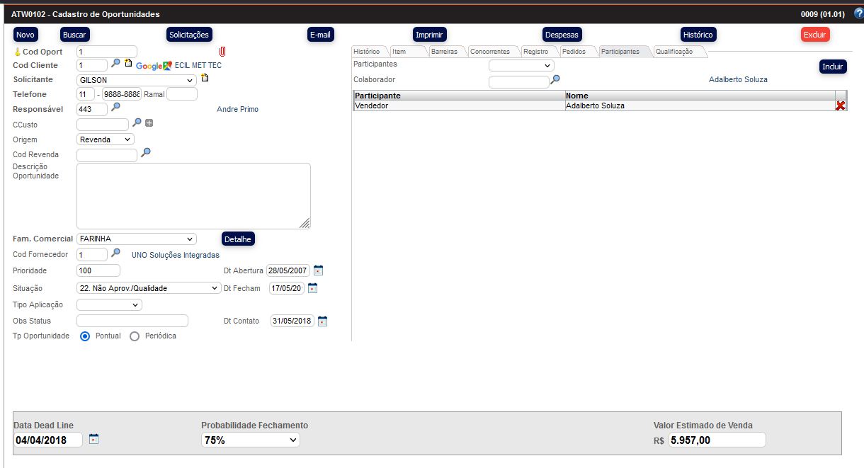This screenshot has width=864, height=468.
Task: Switch to the Concorrentes tab
Action: coord(490,52)
